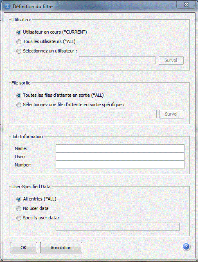Select Utilisateur en cours (*CURRENT) radio button
The image size is (198, 262).
[19, 32]
